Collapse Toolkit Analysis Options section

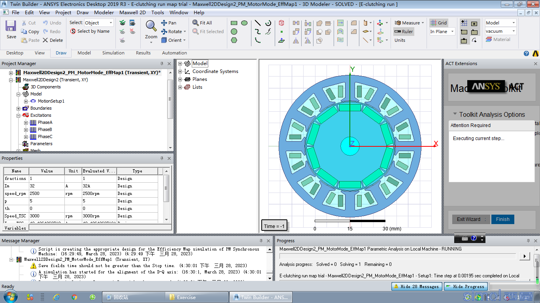(x=455, y=114)
